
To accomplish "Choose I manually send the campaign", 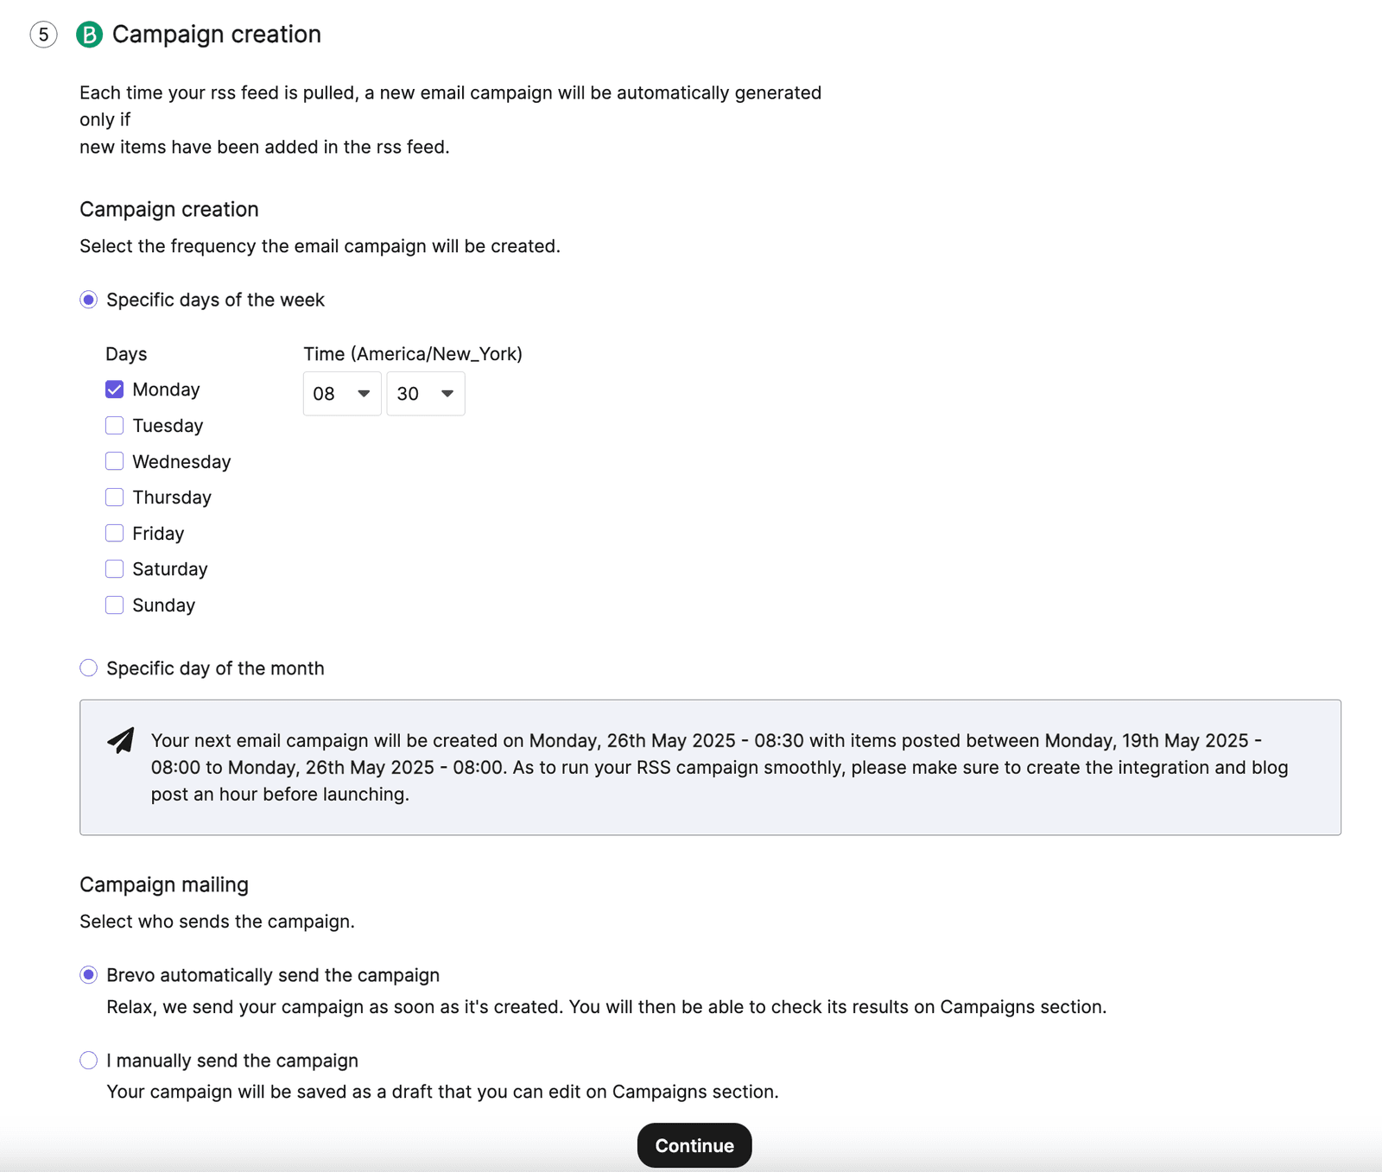I will tap(88, 1061).
